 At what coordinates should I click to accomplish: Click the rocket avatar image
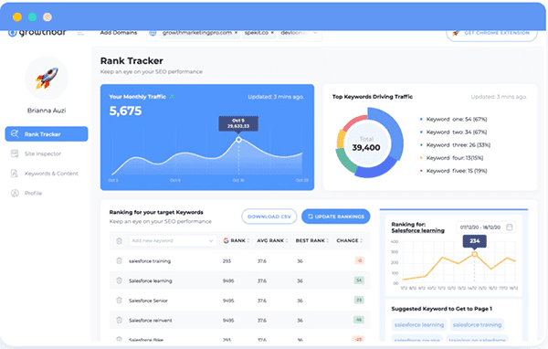tap(47, 79)
